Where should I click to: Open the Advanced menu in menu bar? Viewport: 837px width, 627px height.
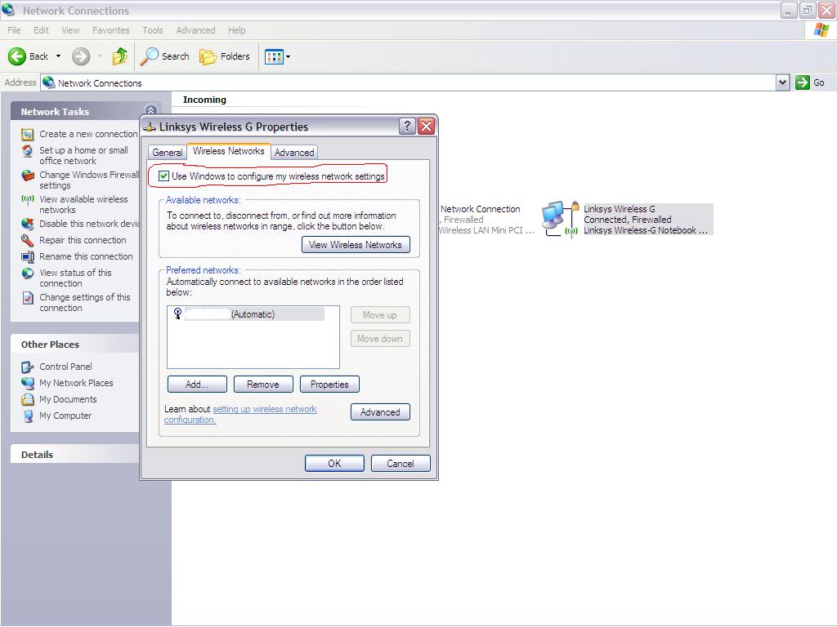coord(195,30)
